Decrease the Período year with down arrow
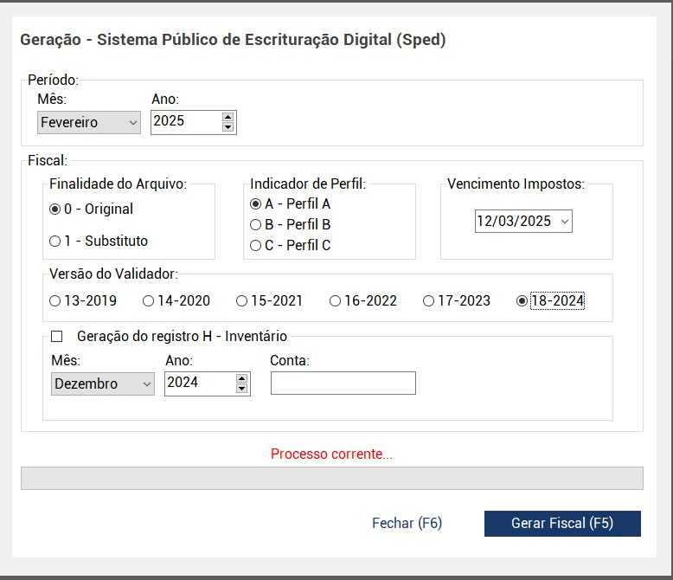Image resolution: width=673 pixels, height=580 pixels. coord(228,127)
